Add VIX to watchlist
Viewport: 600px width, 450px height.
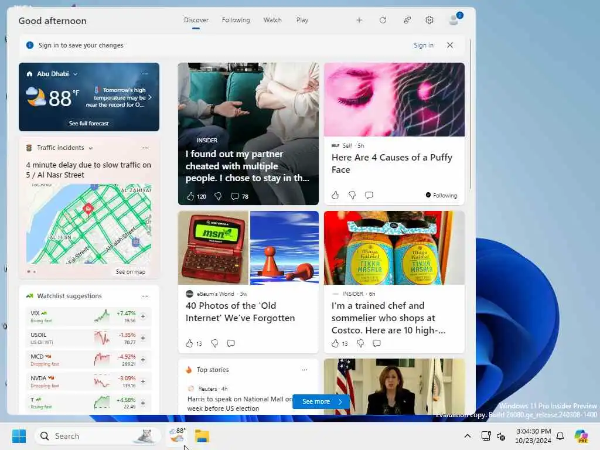point(143,316)
